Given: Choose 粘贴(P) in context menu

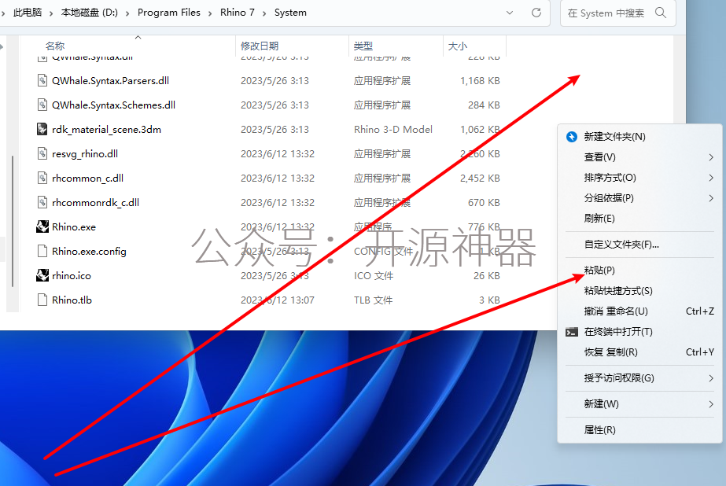Looking at the screenshot, I should pyautogui.click(x=640, y=271).
